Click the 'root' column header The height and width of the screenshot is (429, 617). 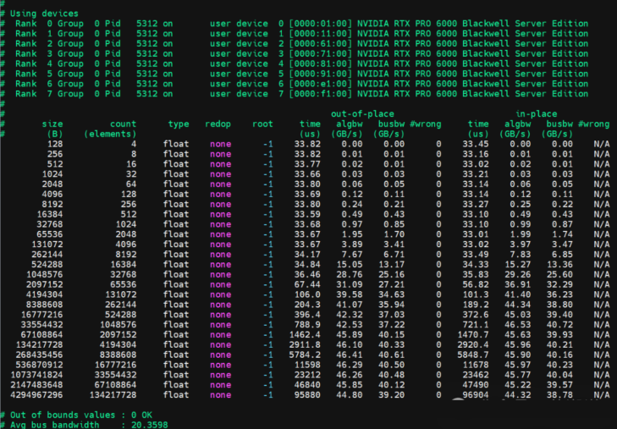point(262,124)
